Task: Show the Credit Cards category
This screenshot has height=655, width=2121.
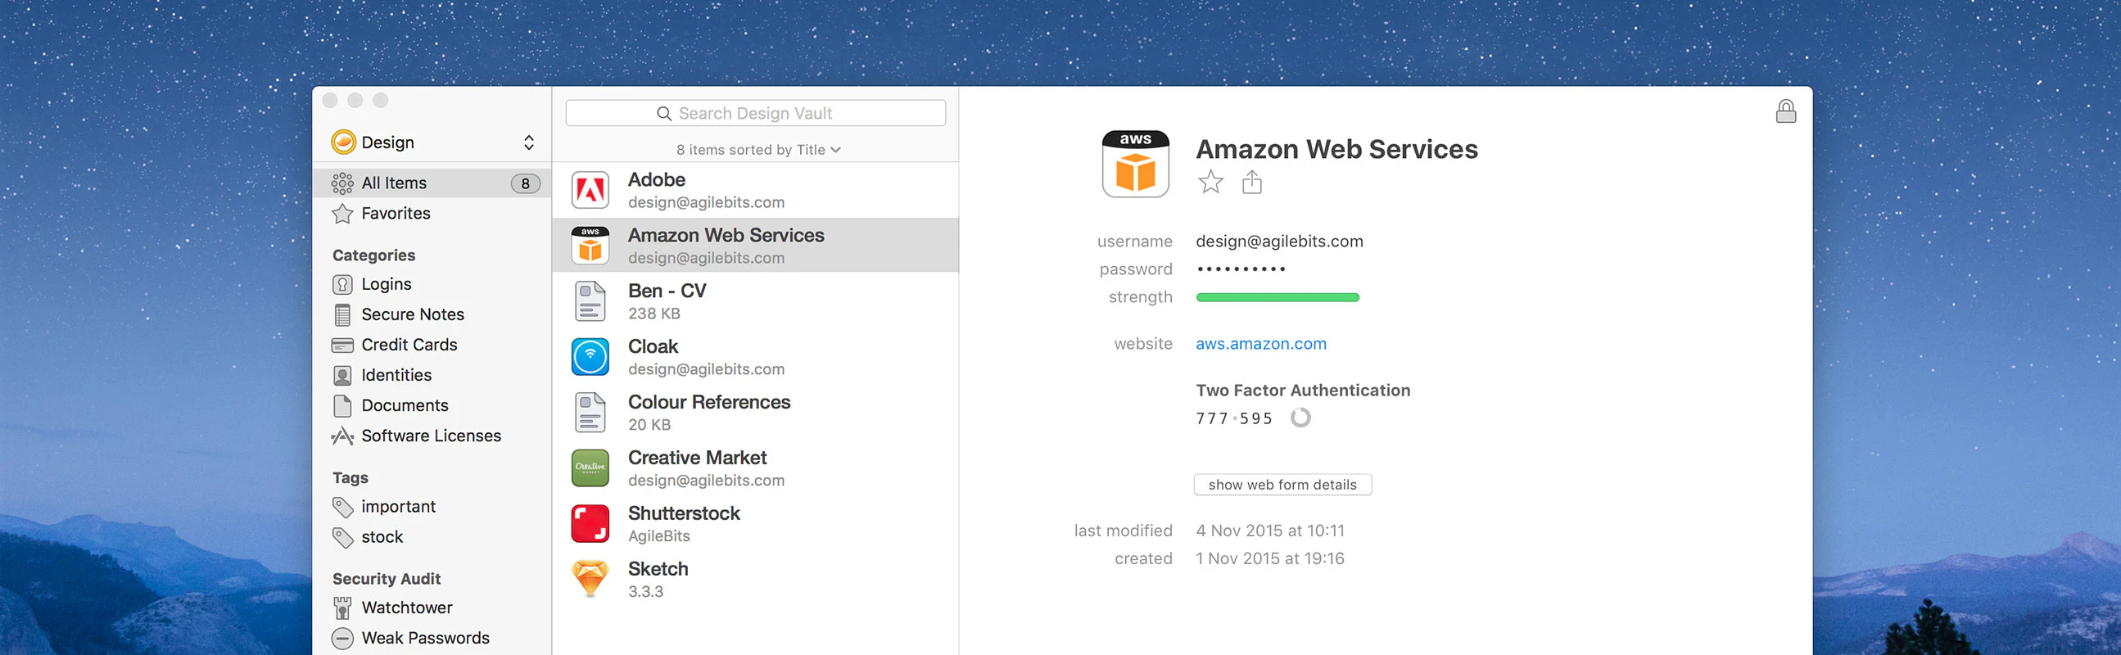Action: (409, 345)
